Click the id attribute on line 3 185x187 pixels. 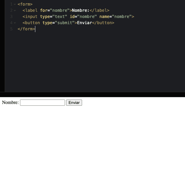click(x=72, y=16)
